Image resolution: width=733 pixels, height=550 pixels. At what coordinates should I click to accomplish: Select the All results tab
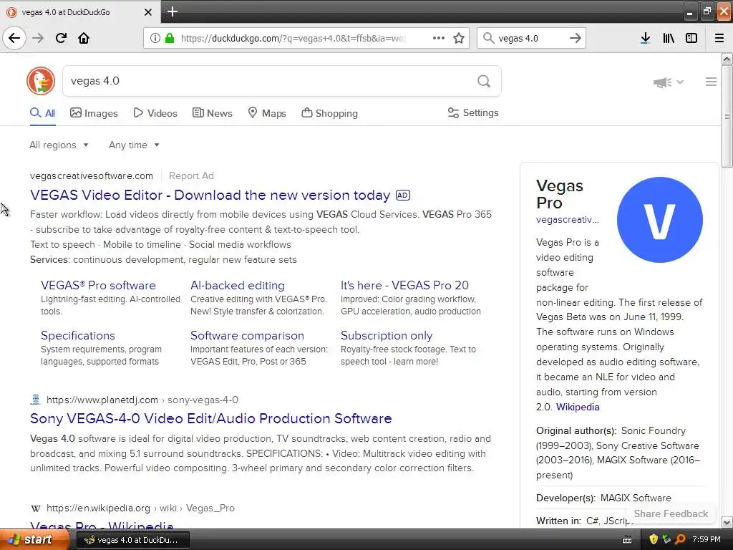coord(42,113)
